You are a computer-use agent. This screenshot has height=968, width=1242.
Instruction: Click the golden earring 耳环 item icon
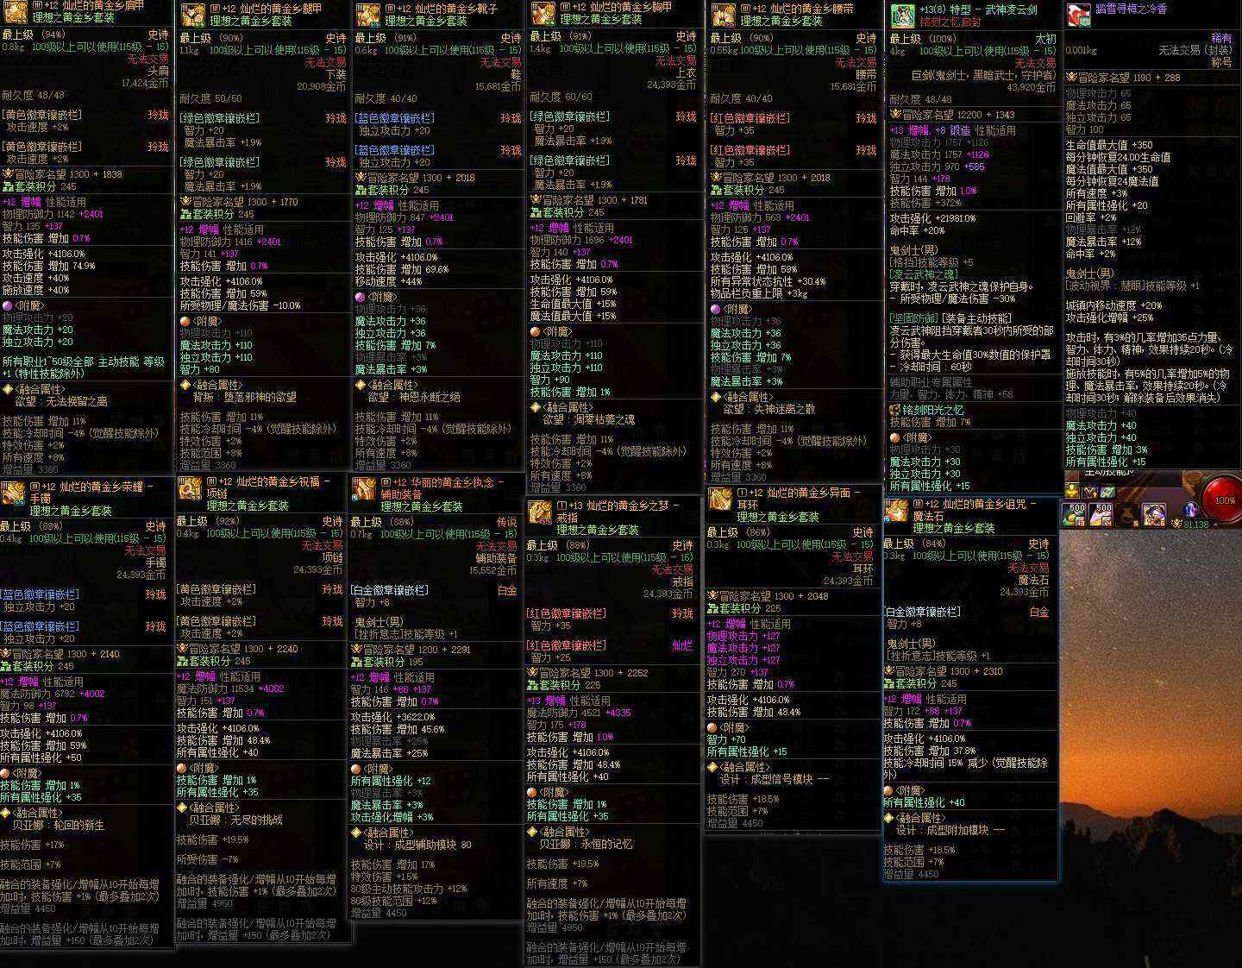tap(720, 500)
